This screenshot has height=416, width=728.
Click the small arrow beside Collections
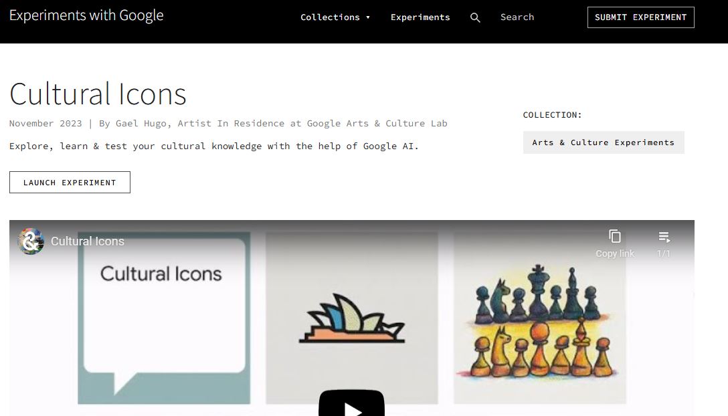tap(368, 18)
